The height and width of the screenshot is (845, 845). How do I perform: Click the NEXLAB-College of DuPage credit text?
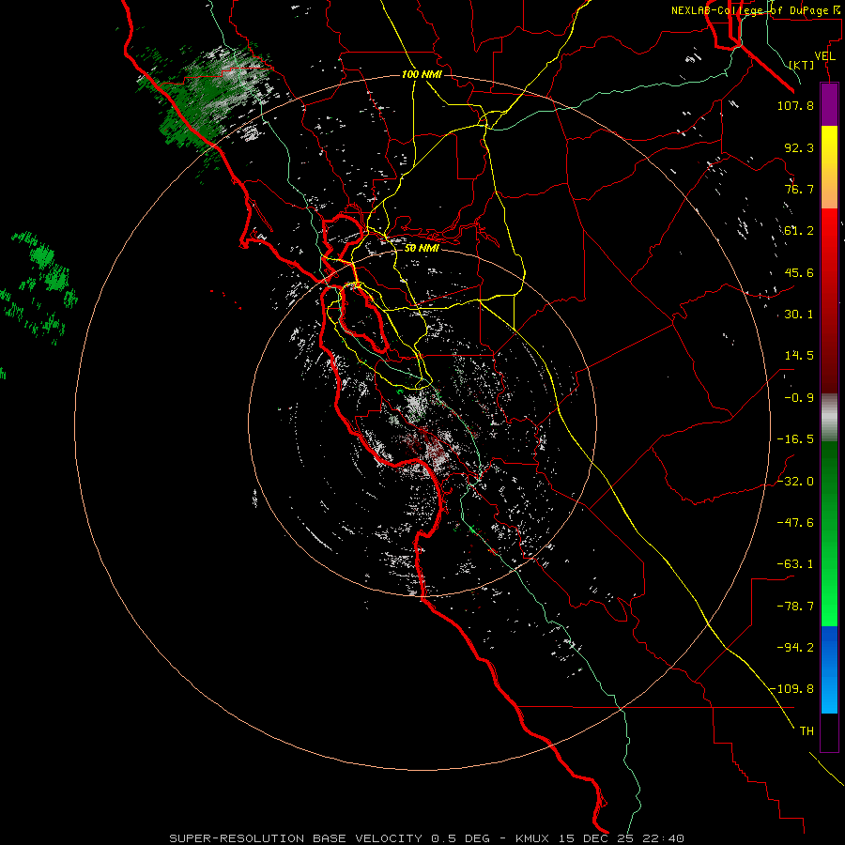pyautogui.click(x=757, y=10)
